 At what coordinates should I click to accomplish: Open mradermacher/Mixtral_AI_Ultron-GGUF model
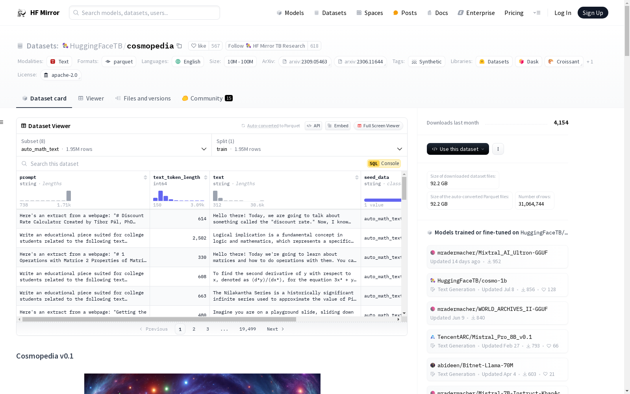pyautogui.click(x=497, y=257)
